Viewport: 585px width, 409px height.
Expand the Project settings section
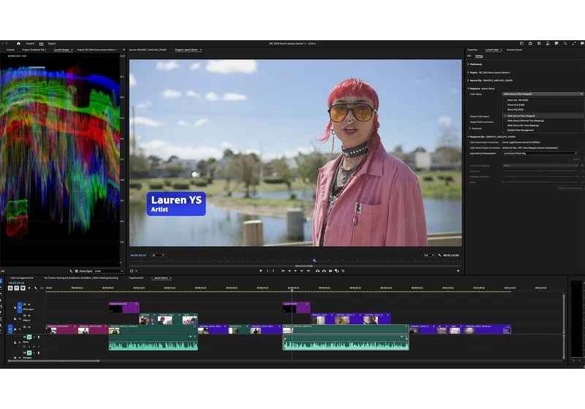pyautogui.click(x=468, y=72)
